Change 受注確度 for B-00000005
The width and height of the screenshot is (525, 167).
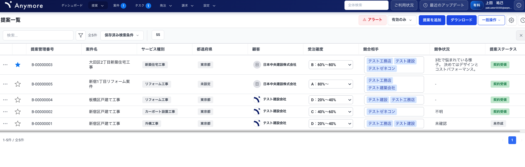point(331,84)
